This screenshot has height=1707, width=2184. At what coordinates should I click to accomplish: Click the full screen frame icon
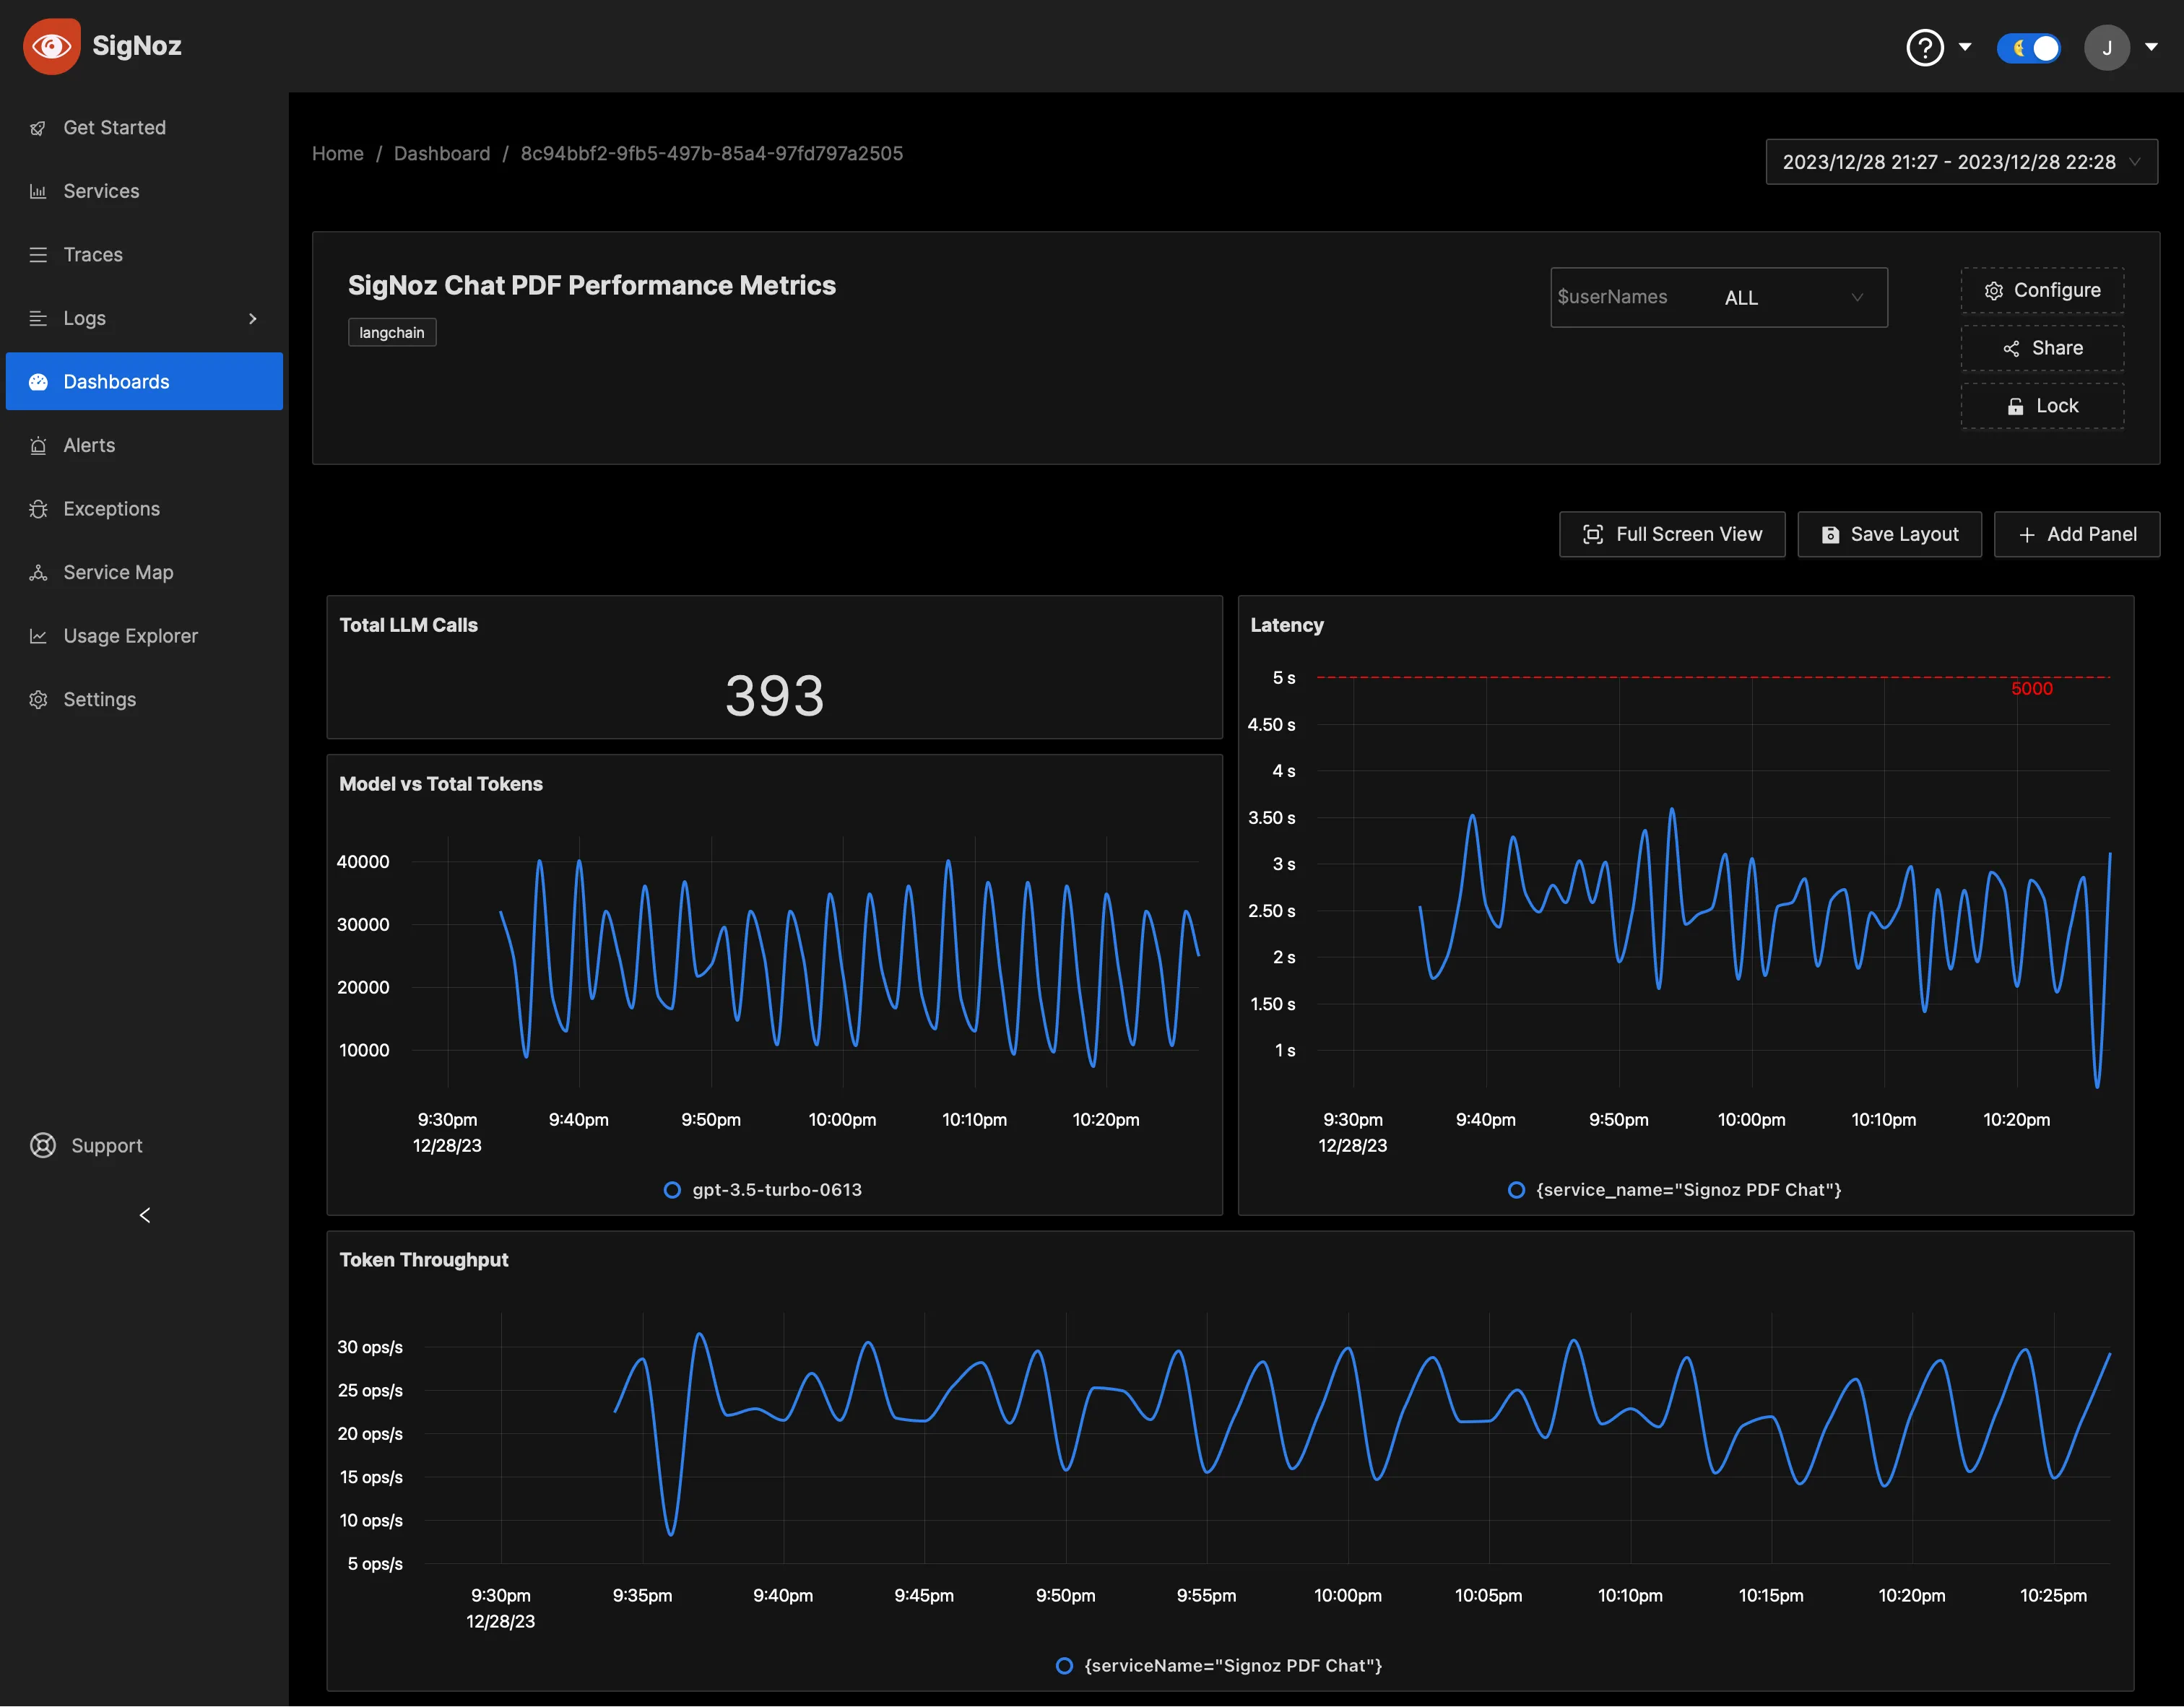(1593, 535)
